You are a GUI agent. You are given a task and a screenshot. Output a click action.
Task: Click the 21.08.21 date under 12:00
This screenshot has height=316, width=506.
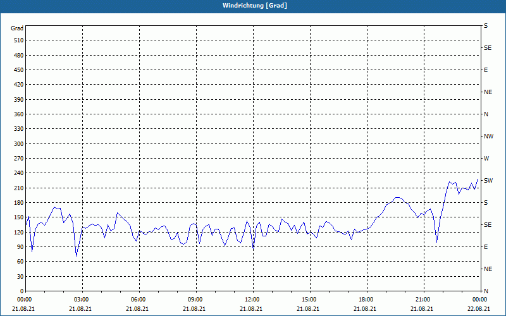click(x=251, y=309)
